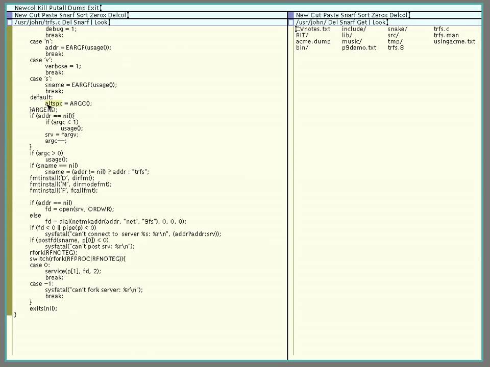The width and height of the screenshot is (490, 367).
Task: Click the /usr/john/trfs.c path in the window tag
Action: pyautogui.click(x=37, y=22)
